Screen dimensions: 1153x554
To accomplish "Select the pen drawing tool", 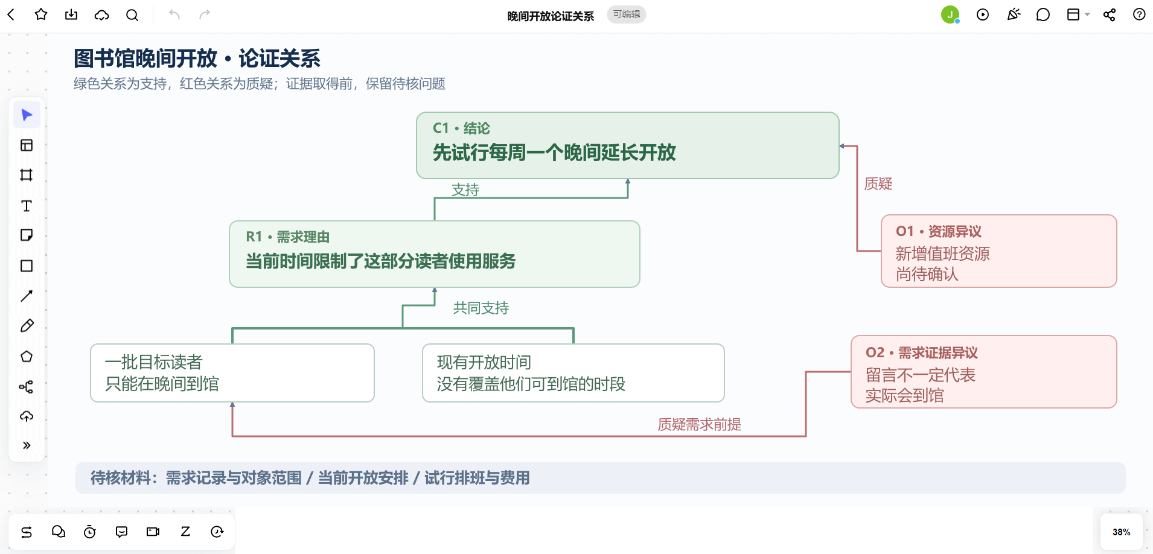I will pyautogui.click(x=27, y=326).
